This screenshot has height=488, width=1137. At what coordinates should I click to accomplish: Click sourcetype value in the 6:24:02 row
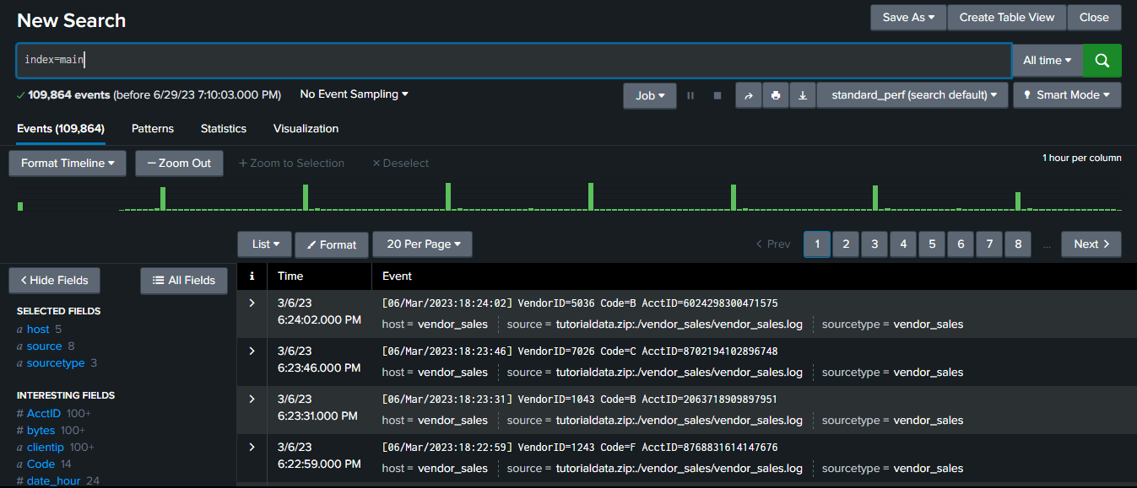[x=929, y=324]
